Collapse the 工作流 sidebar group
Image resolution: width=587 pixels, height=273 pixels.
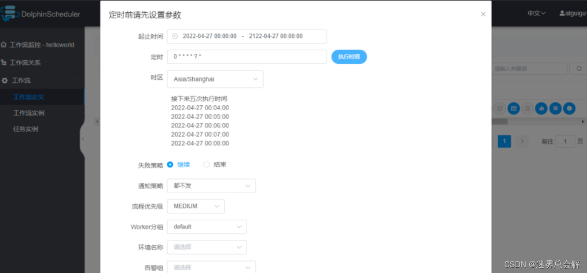[x=42, y=81]
